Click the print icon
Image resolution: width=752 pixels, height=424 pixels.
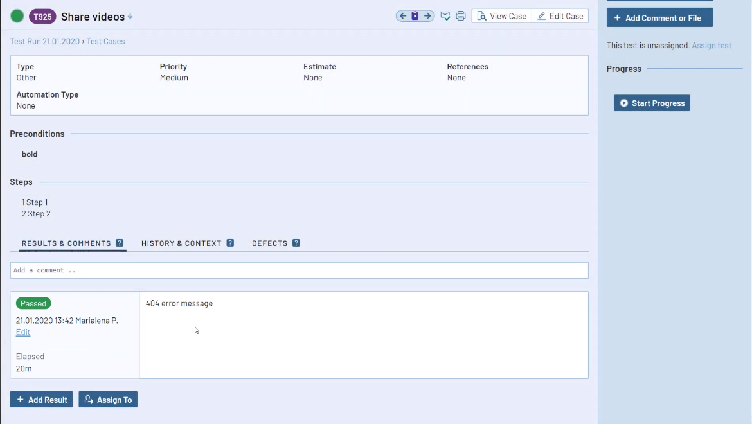(x=461, y=16)
